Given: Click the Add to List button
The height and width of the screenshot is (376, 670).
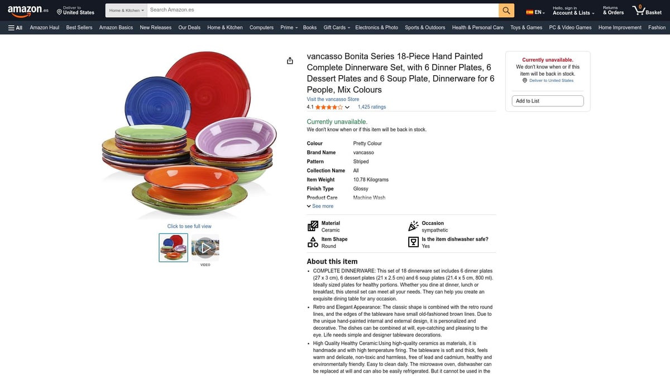Looking at the screenshot, I should click(548, 101).
